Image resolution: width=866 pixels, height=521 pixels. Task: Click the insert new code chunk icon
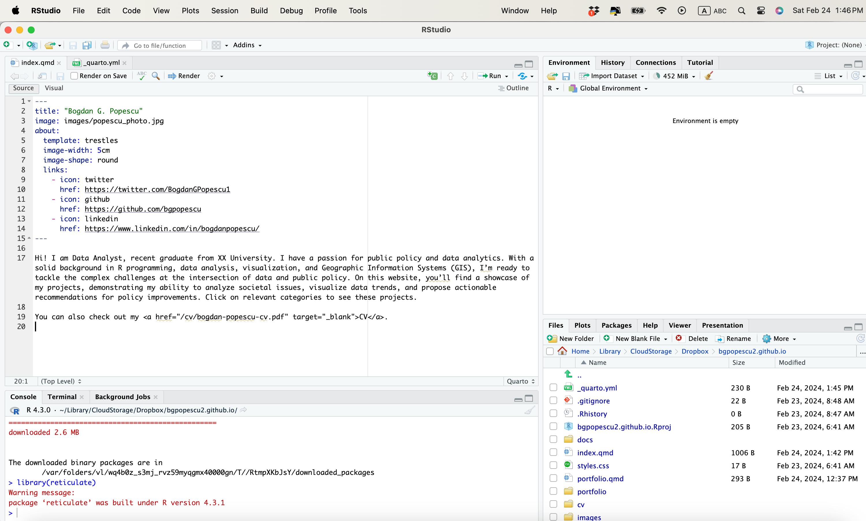[432, 76]
